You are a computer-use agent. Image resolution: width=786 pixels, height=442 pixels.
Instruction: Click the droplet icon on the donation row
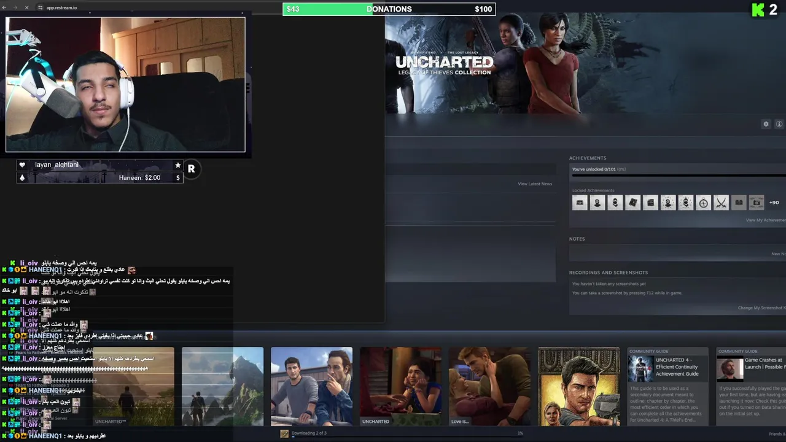pos(22,177)
